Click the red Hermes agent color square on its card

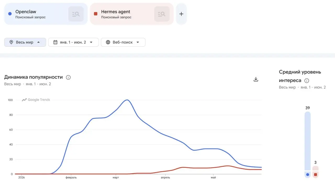coord(96,14)
